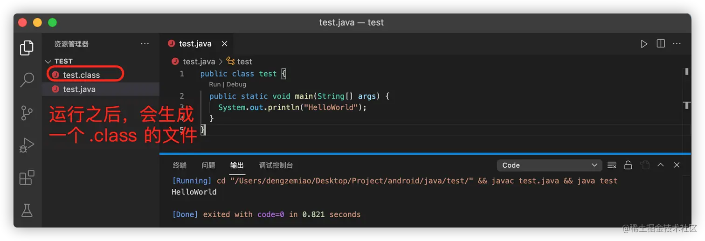This screenshot has width=705, height=241.
Task: Run code with the play button
Action: [x=644, y=44]
